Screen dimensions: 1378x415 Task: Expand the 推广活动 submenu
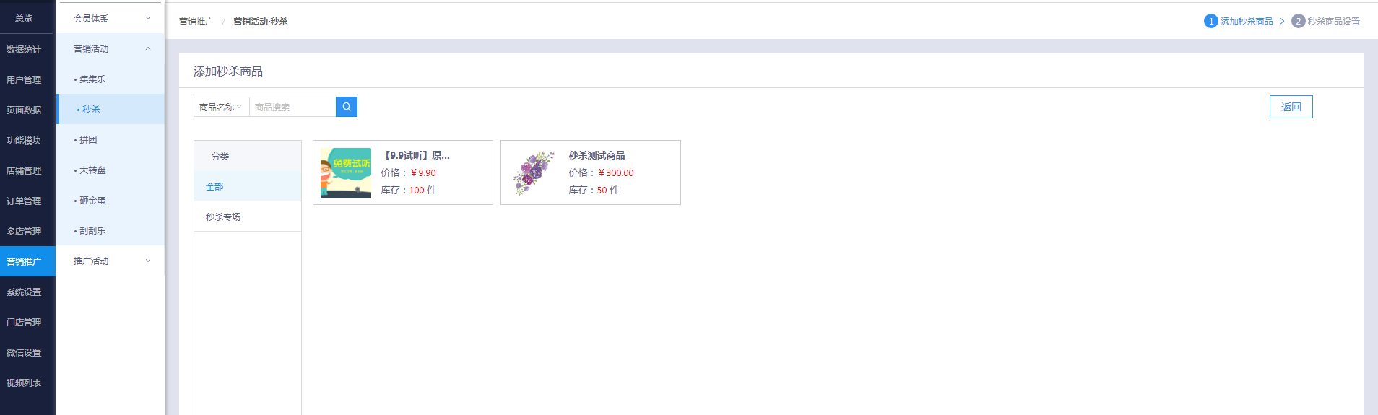(x=110, y=261)
